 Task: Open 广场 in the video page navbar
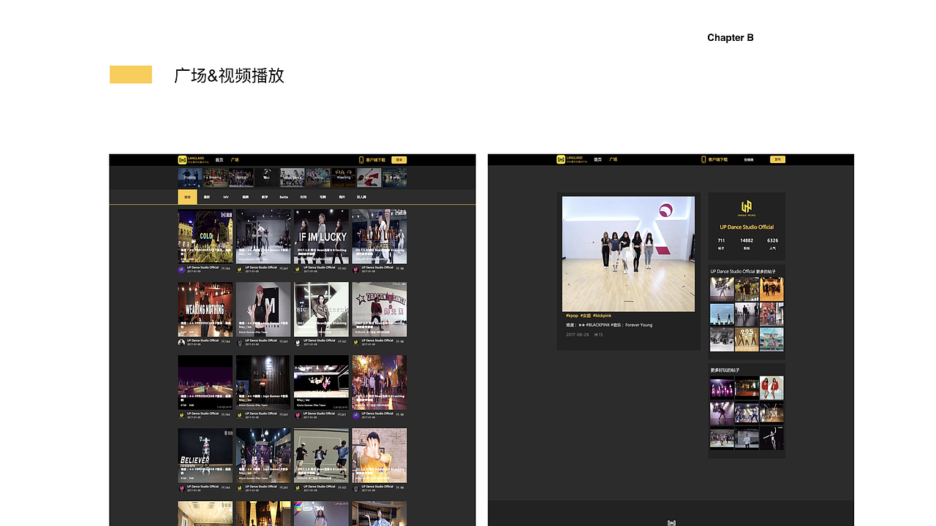coord(614,159)
